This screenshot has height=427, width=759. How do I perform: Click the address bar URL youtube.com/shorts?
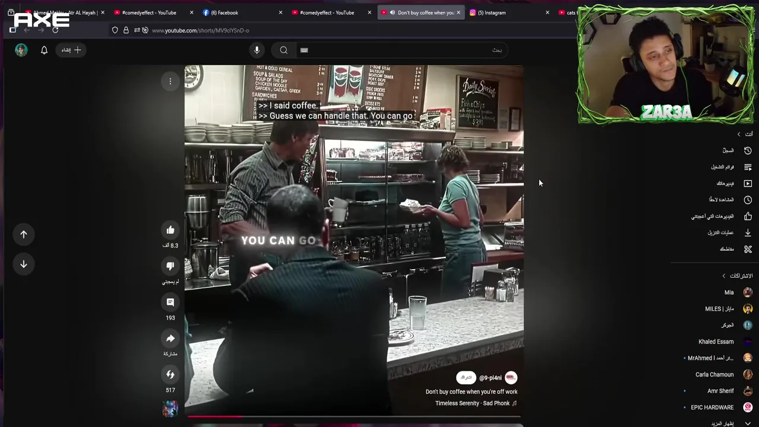pyautogui.click(x=200, y=30)
